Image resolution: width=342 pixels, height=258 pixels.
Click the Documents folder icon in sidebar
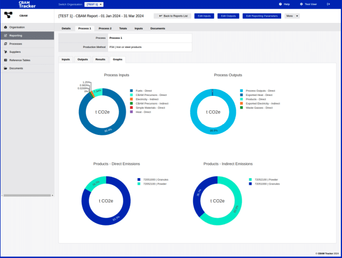5,68
